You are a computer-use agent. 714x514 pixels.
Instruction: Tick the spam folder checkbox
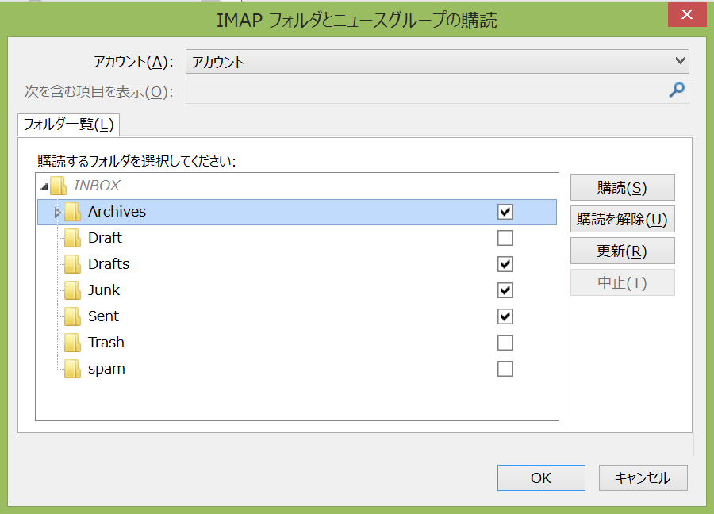[x=505, y=369]
